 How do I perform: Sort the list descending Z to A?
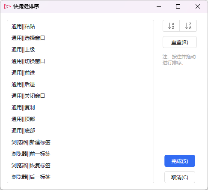pyautogui.click(x=188, y=26)
